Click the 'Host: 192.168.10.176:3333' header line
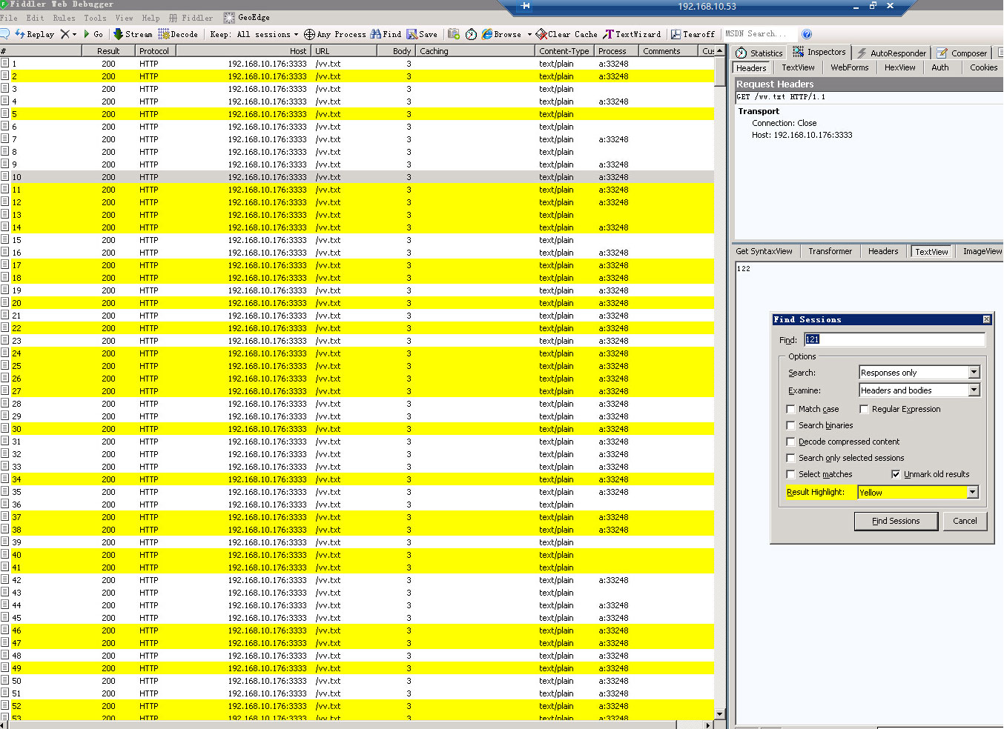This screenshot has width=1004, height=729. click(802, 135)
